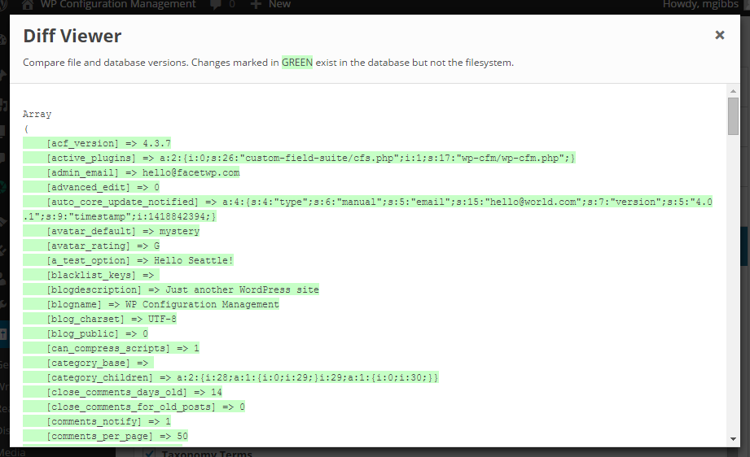Click the [category_children] line
750x457 pixels.
[x=231, y=378]
